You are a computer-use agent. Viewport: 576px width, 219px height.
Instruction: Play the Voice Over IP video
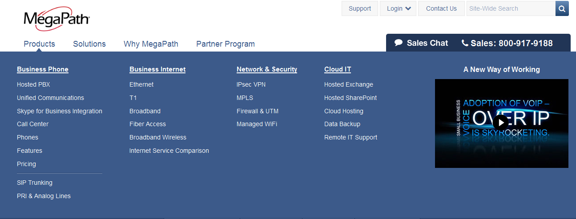tap(501, 123)
